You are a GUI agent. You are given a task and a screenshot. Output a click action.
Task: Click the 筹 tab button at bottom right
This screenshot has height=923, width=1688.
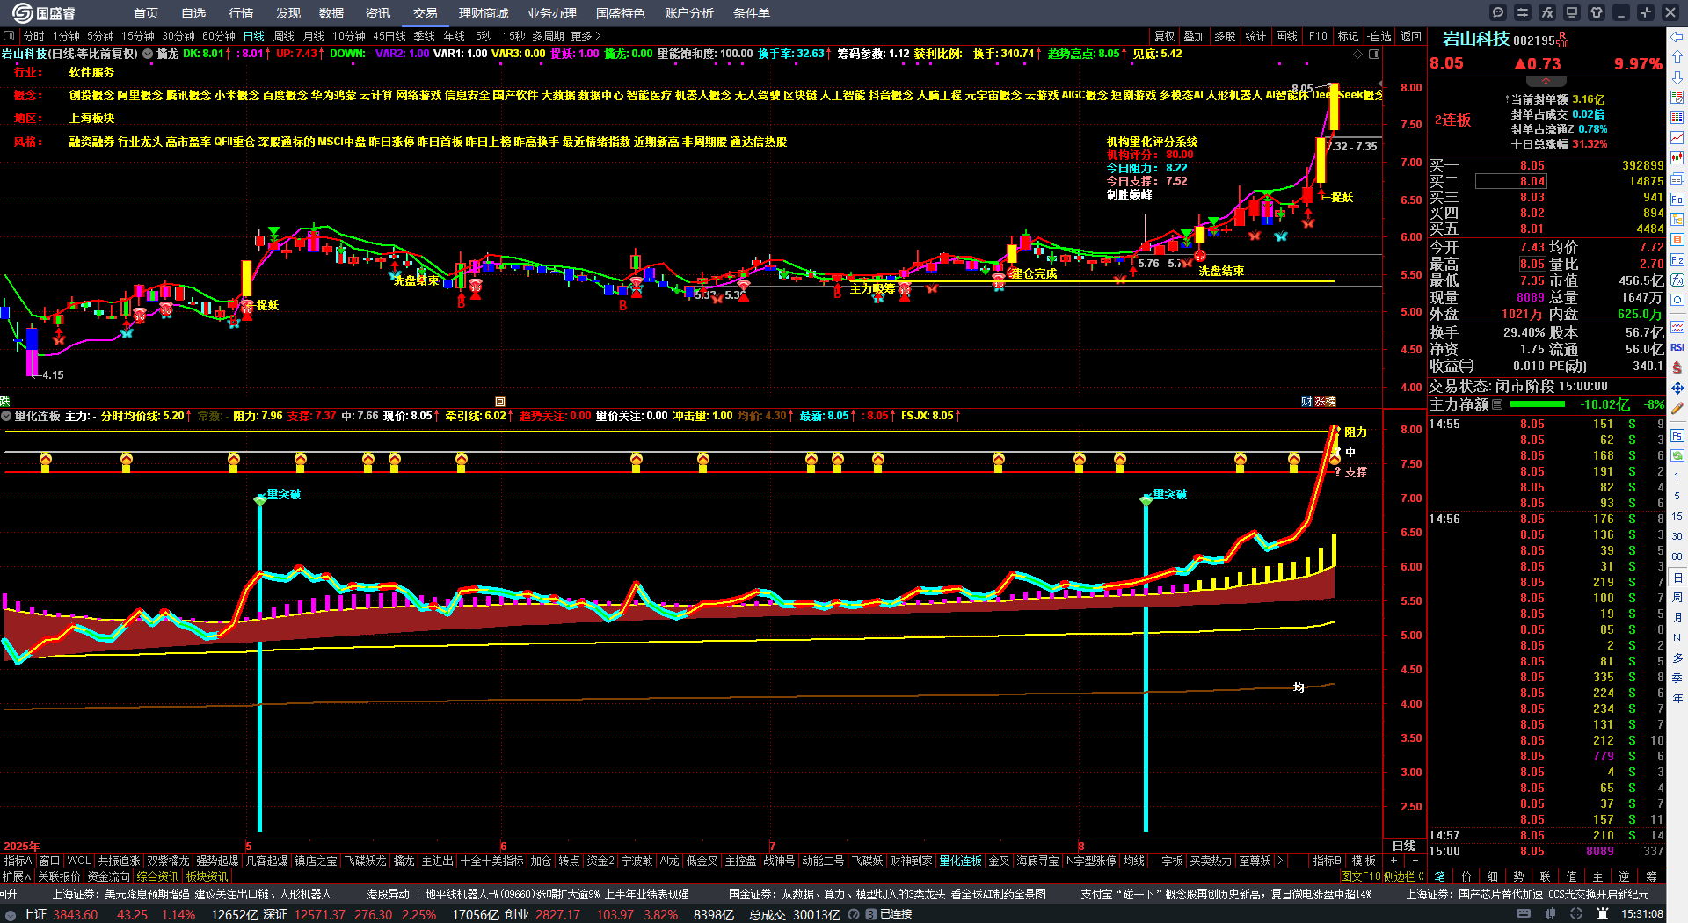coord(1651,876)
